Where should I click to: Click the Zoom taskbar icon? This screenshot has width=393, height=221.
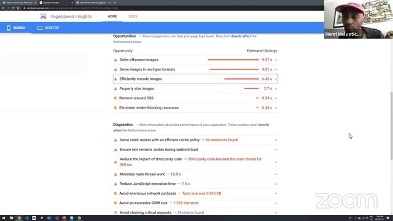point(72,218)
